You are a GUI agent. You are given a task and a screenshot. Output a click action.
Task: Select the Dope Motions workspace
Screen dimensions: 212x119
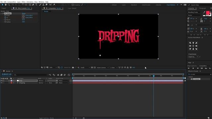[171, 5]
